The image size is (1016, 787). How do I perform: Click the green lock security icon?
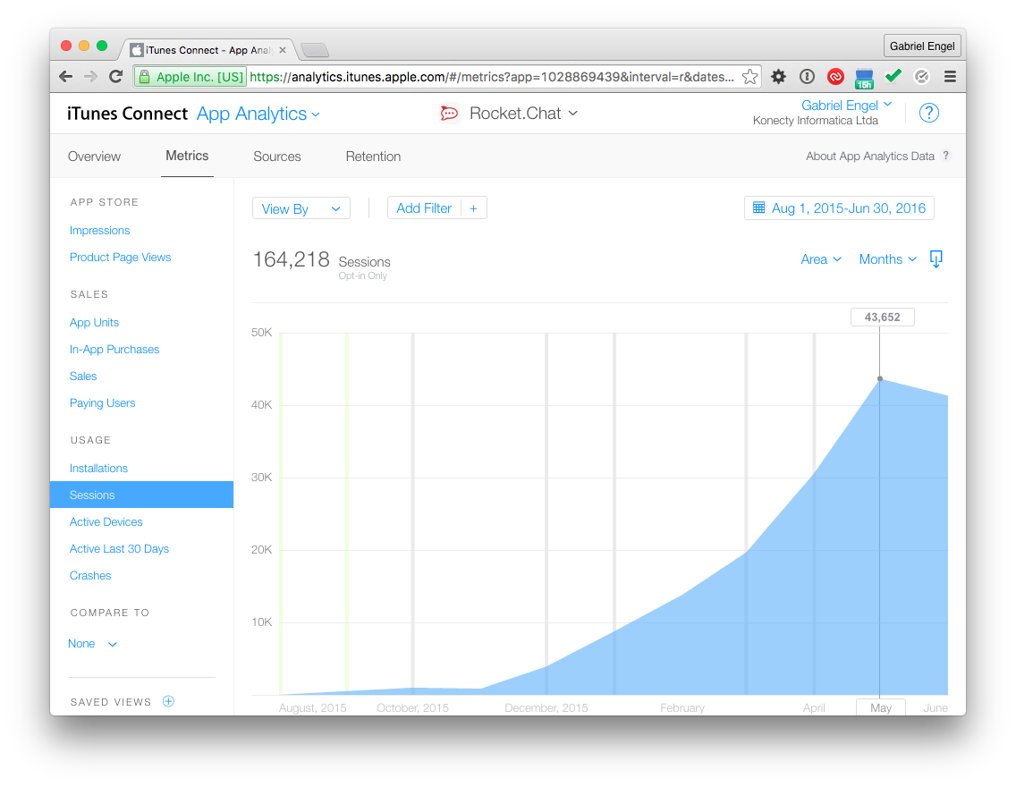pos(145,76)
